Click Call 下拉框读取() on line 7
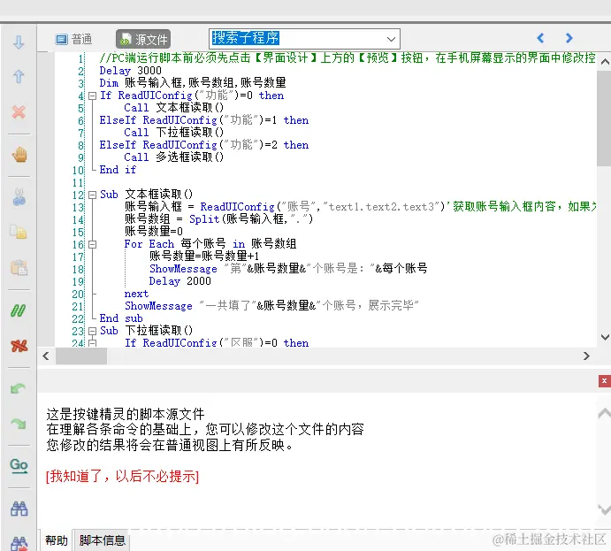611x551 pixels. pyautogui.click(x=174, y=133)
